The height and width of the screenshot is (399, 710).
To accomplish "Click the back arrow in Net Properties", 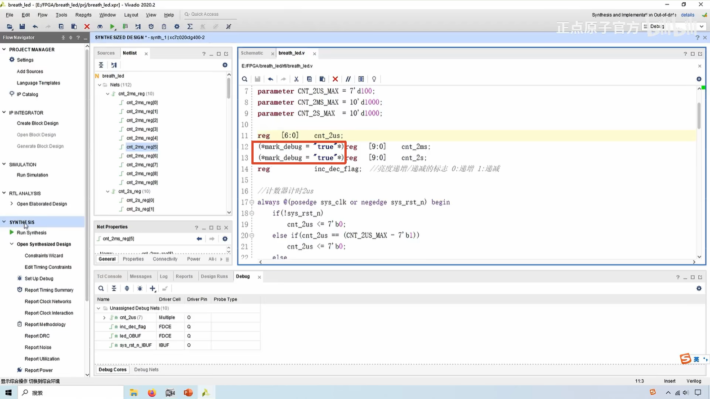I will pos(199,239).
